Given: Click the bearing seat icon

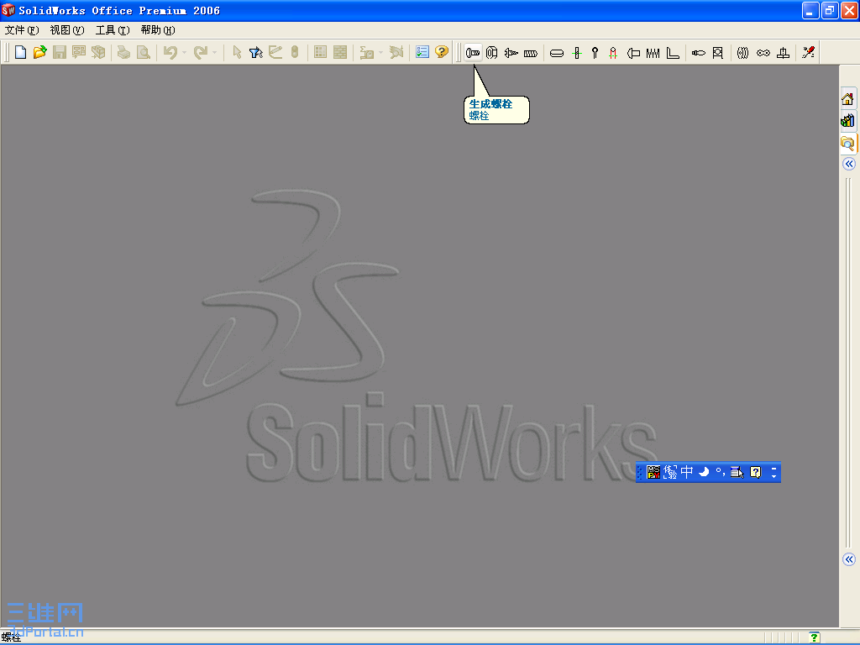Looking at the screenshot, I should 717,53.
